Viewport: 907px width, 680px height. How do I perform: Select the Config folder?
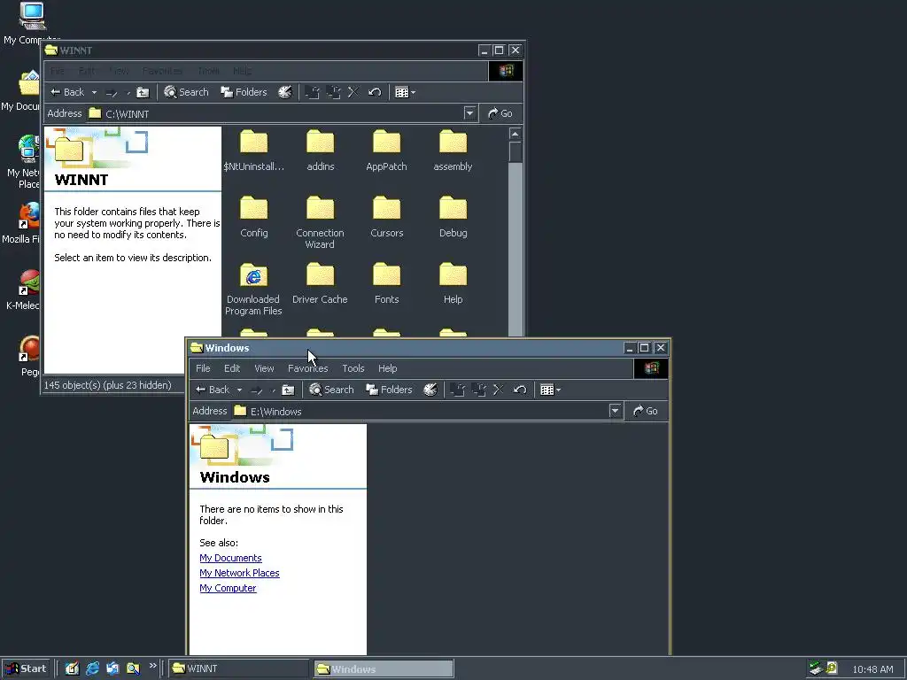pyautogui.click(x=254, y=217)
